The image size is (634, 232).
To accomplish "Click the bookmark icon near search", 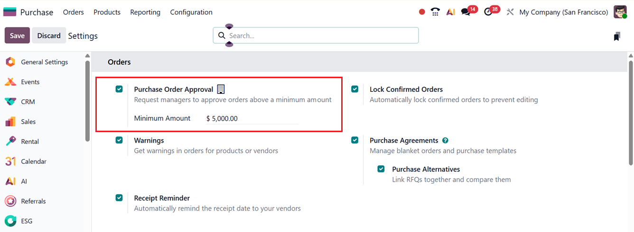I will [617, 36].
